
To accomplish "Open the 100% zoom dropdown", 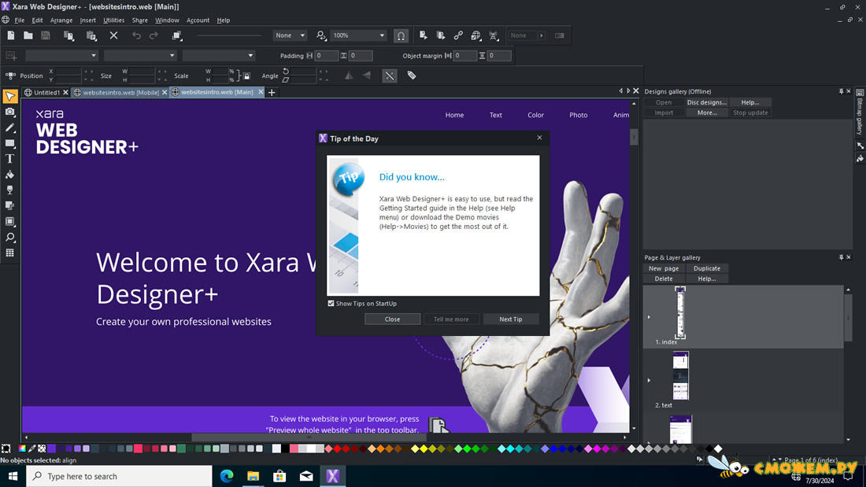I will pos(358,35).
